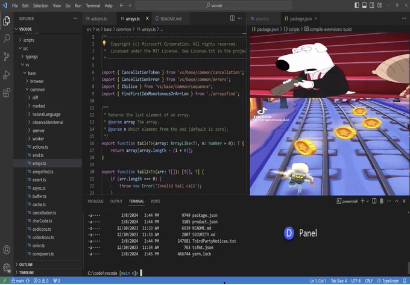Open the Manage gear icon
Image resolution: width=410 pixels, height=285 pixels.
[7, 268]
